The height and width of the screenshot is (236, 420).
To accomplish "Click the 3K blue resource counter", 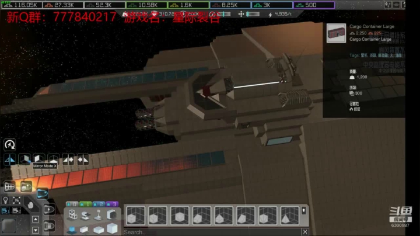I will coord(272,5).
